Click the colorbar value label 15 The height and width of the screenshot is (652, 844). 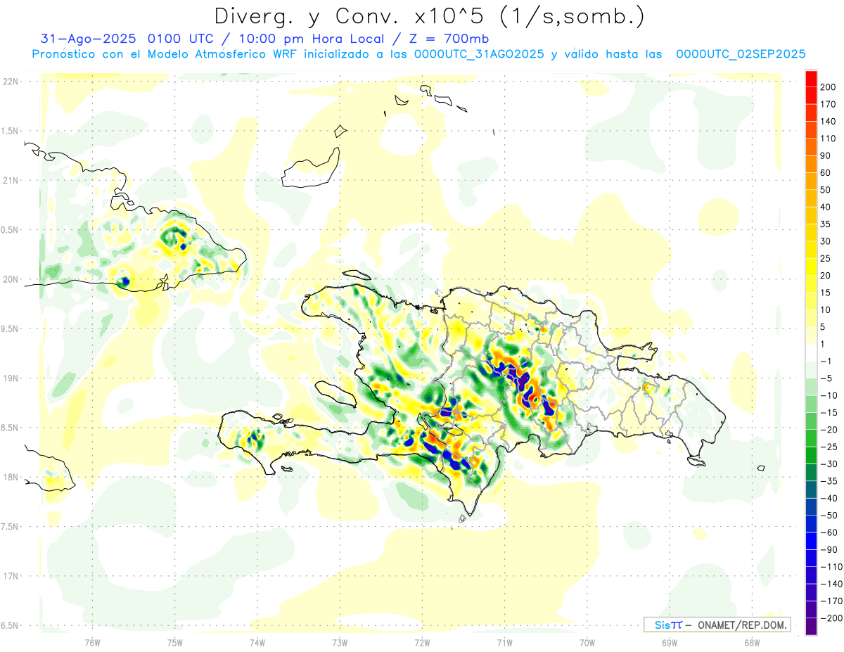coord(826,293)
